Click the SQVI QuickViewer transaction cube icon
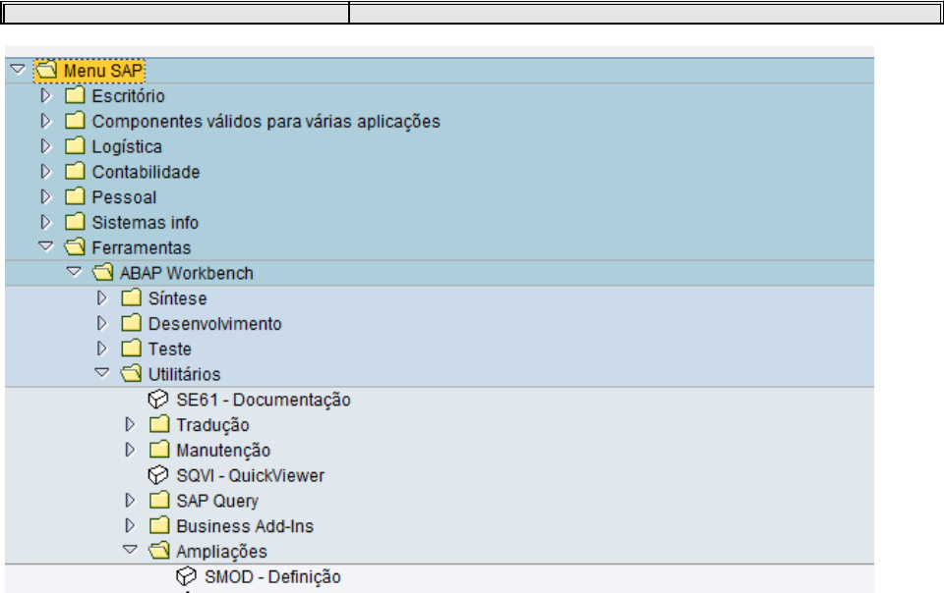Viewport: 944px width, 593px height. 156,475
